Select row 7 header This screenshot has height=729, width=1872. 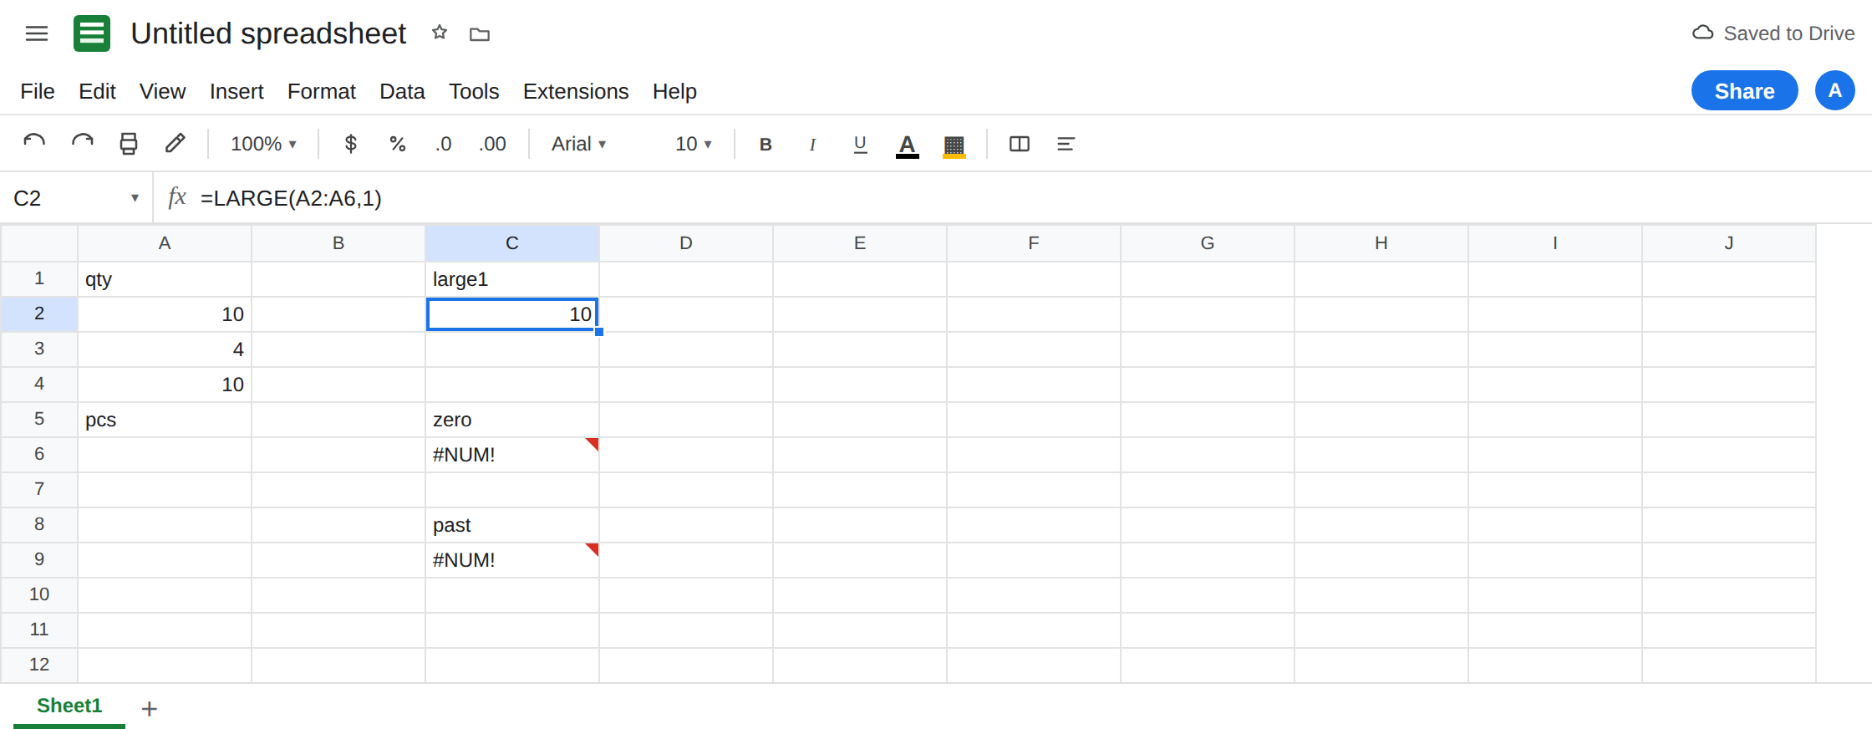tap(39, 489)
